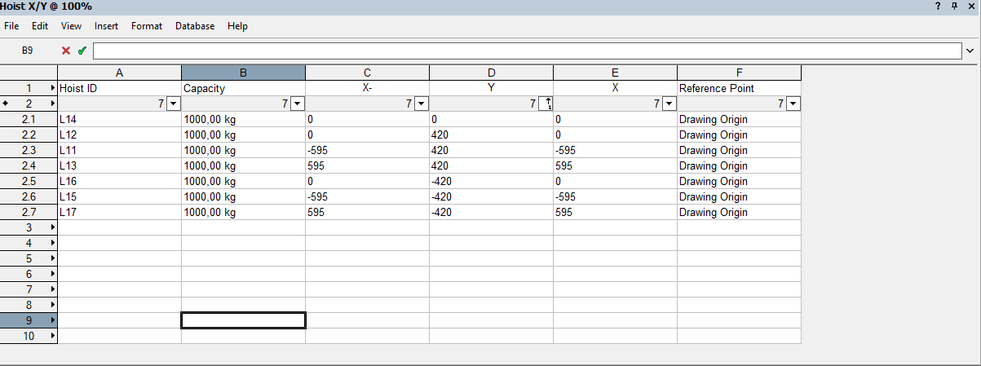Click the arrow in row 9 header
The image size is (981, 366).
[x=53, y=320]
